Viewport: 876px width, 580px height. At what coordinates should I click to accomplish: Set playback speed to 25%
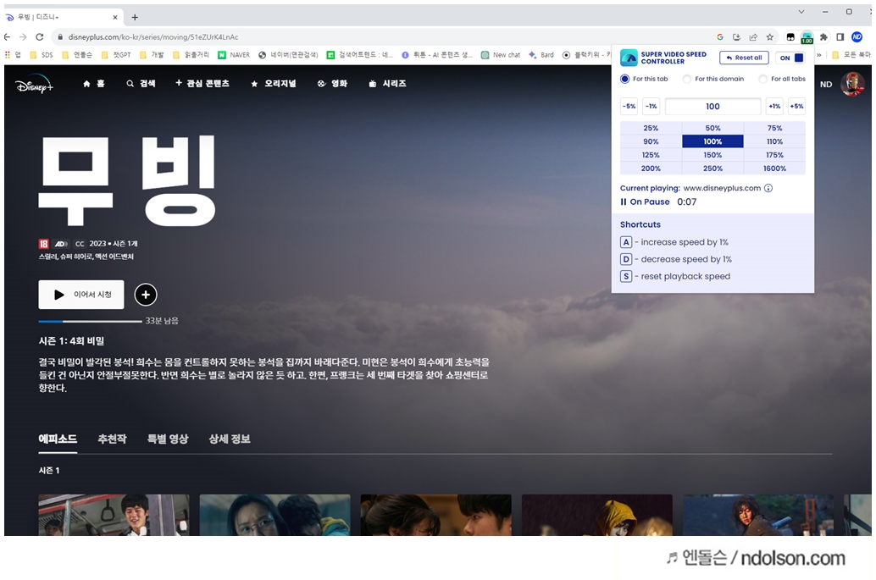click(x=651, y=128)
